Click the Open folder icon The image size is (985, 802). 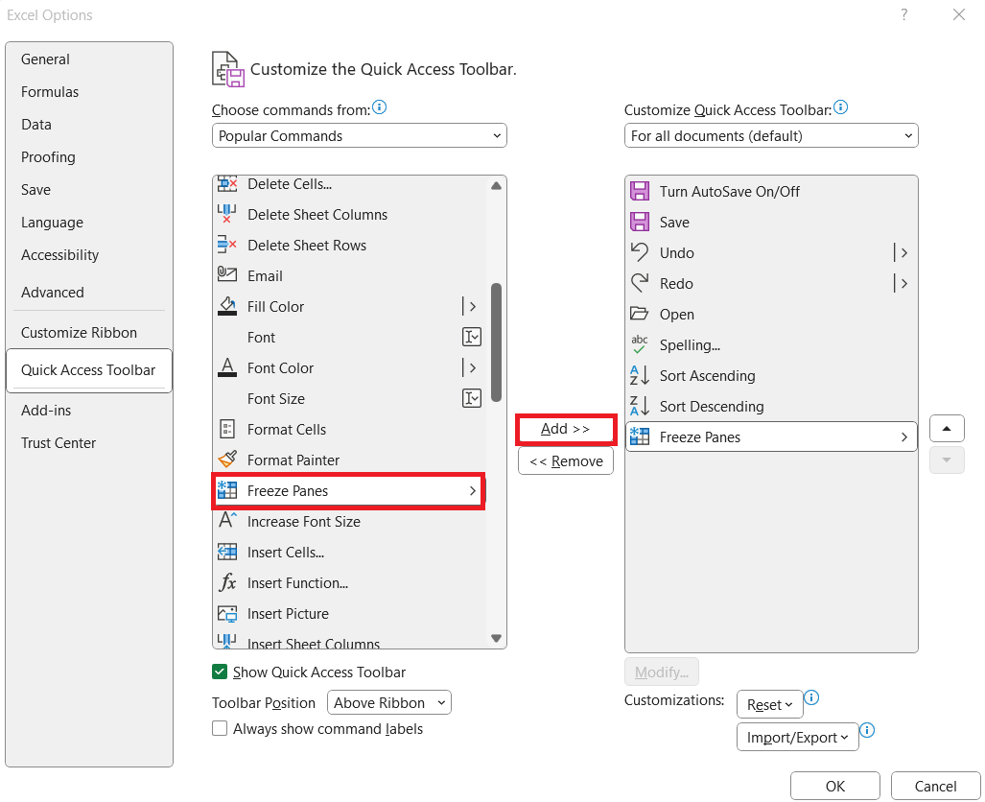click(x=640, y=314)
